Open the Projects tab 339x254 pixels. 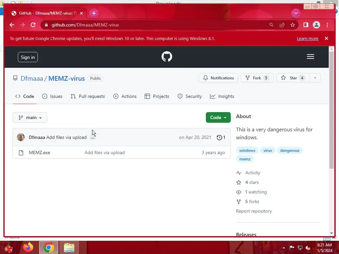157,96
